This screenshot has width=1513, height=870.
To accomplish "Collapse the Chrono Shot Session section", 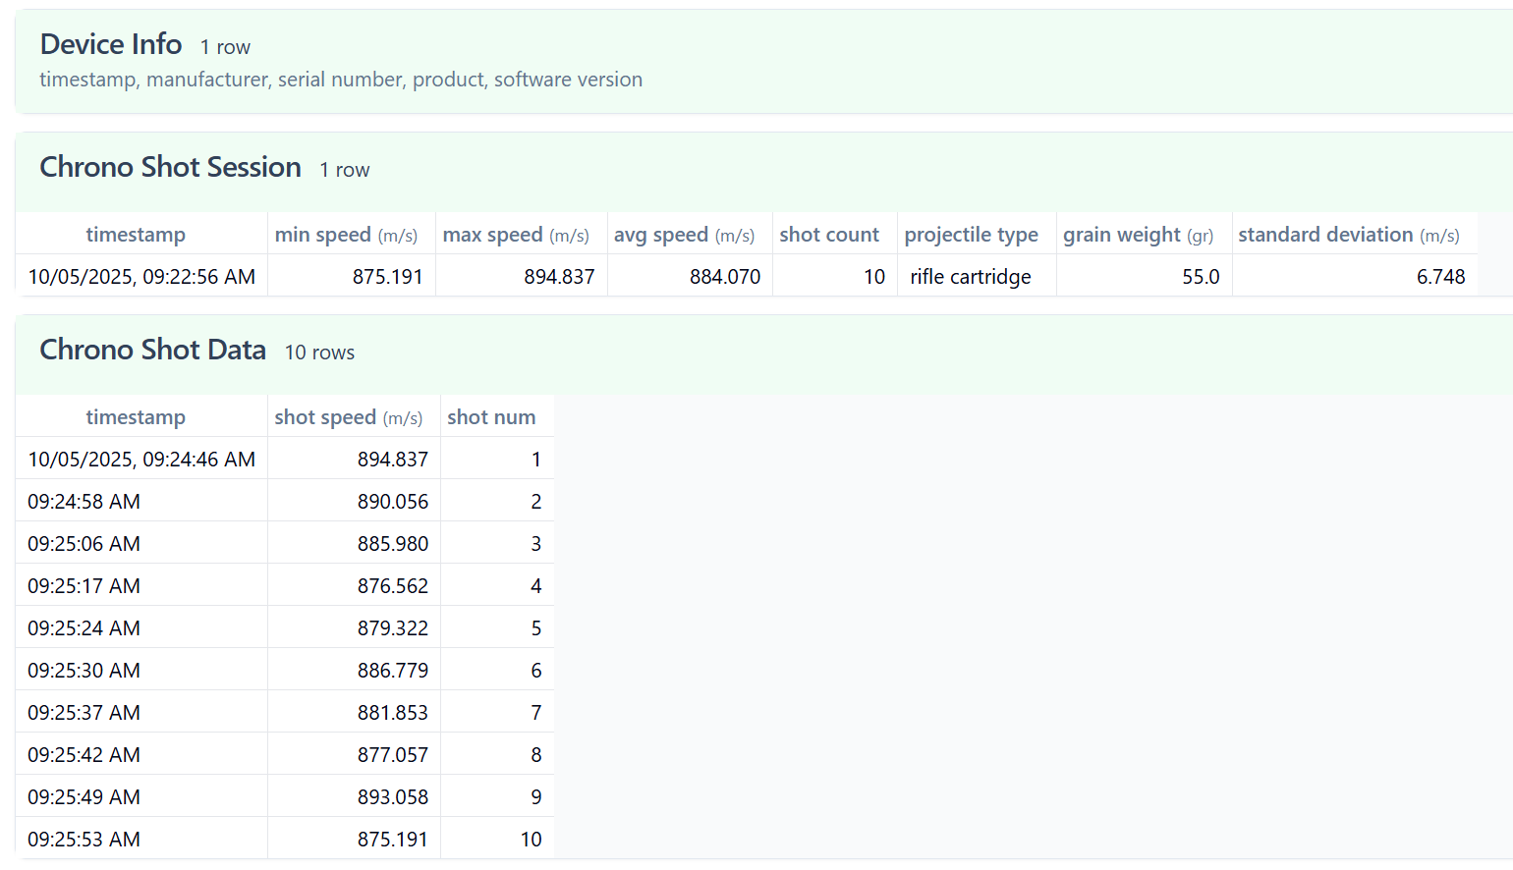I will pyautogui.click(x=170, y=168).
